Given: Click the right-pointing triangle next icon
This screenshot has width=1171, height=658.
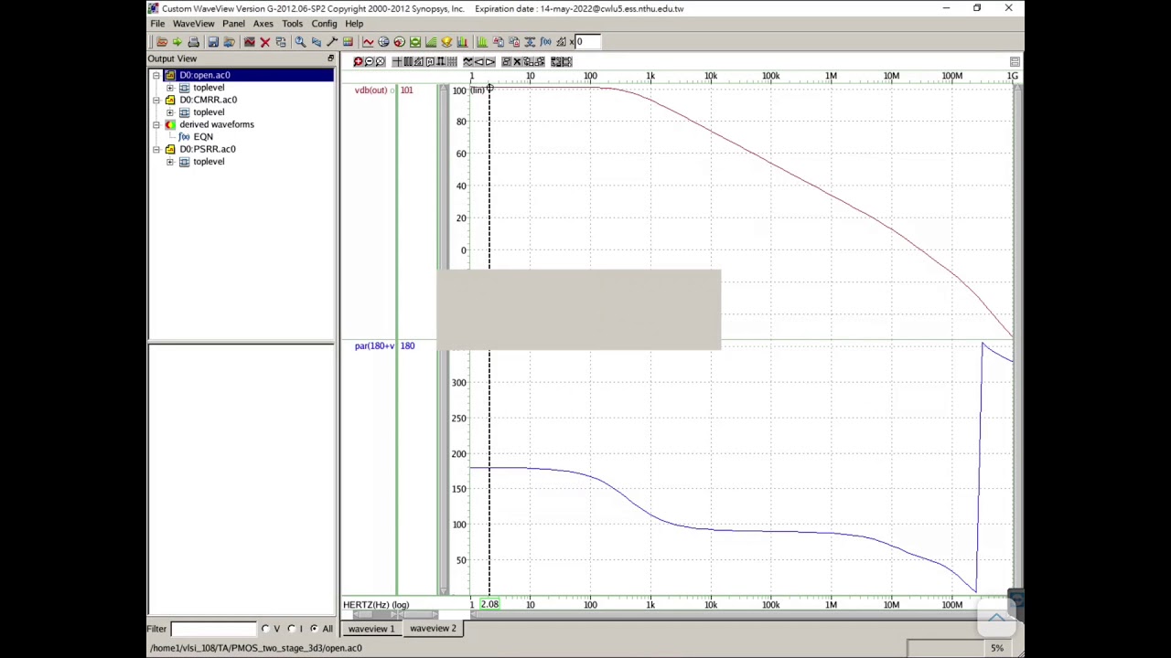Looking at the screenshot, I should tap(490, 61).
